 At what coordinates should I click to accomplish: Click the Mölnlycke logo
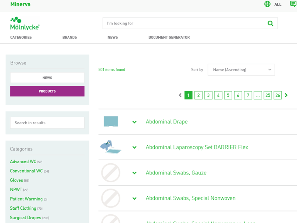tap(25, 23)
